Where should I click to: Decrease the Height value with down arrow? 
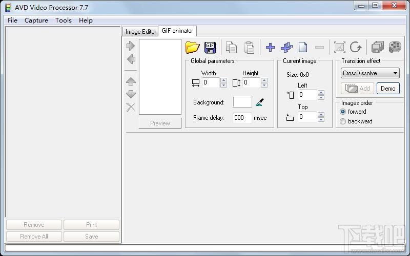coord(264,85)
